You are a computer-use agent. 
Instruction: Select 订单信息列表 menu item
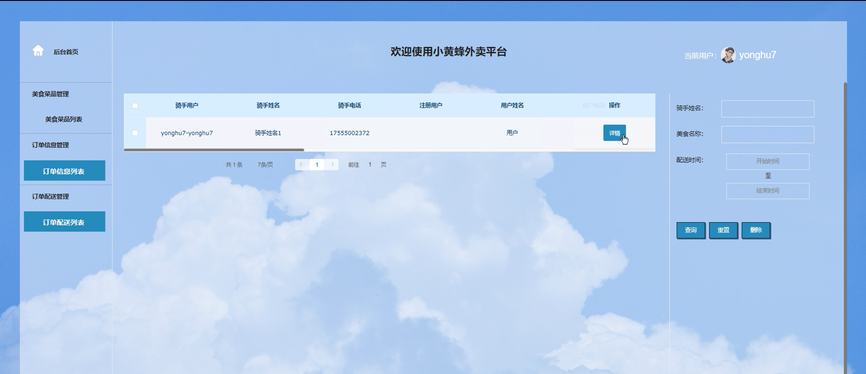coord(64,171)
